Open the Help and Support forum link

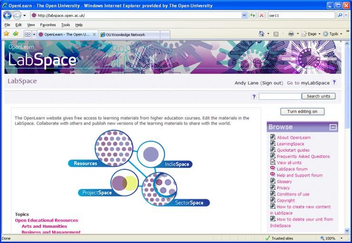300,175
